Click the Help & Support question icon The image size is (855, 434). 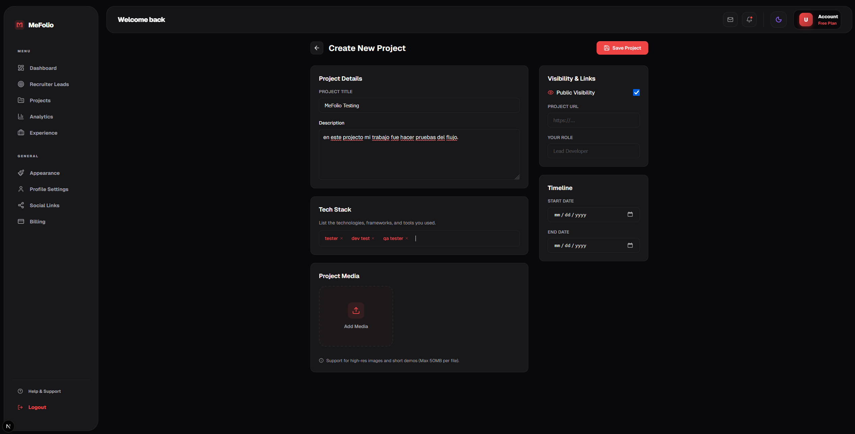(x=20, y=391)
